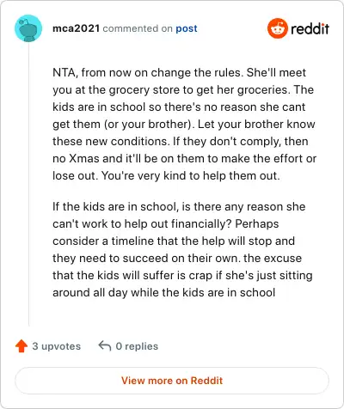
Task: Upvote the comment with the orange arrow
Action: click(x=21, y=346)
